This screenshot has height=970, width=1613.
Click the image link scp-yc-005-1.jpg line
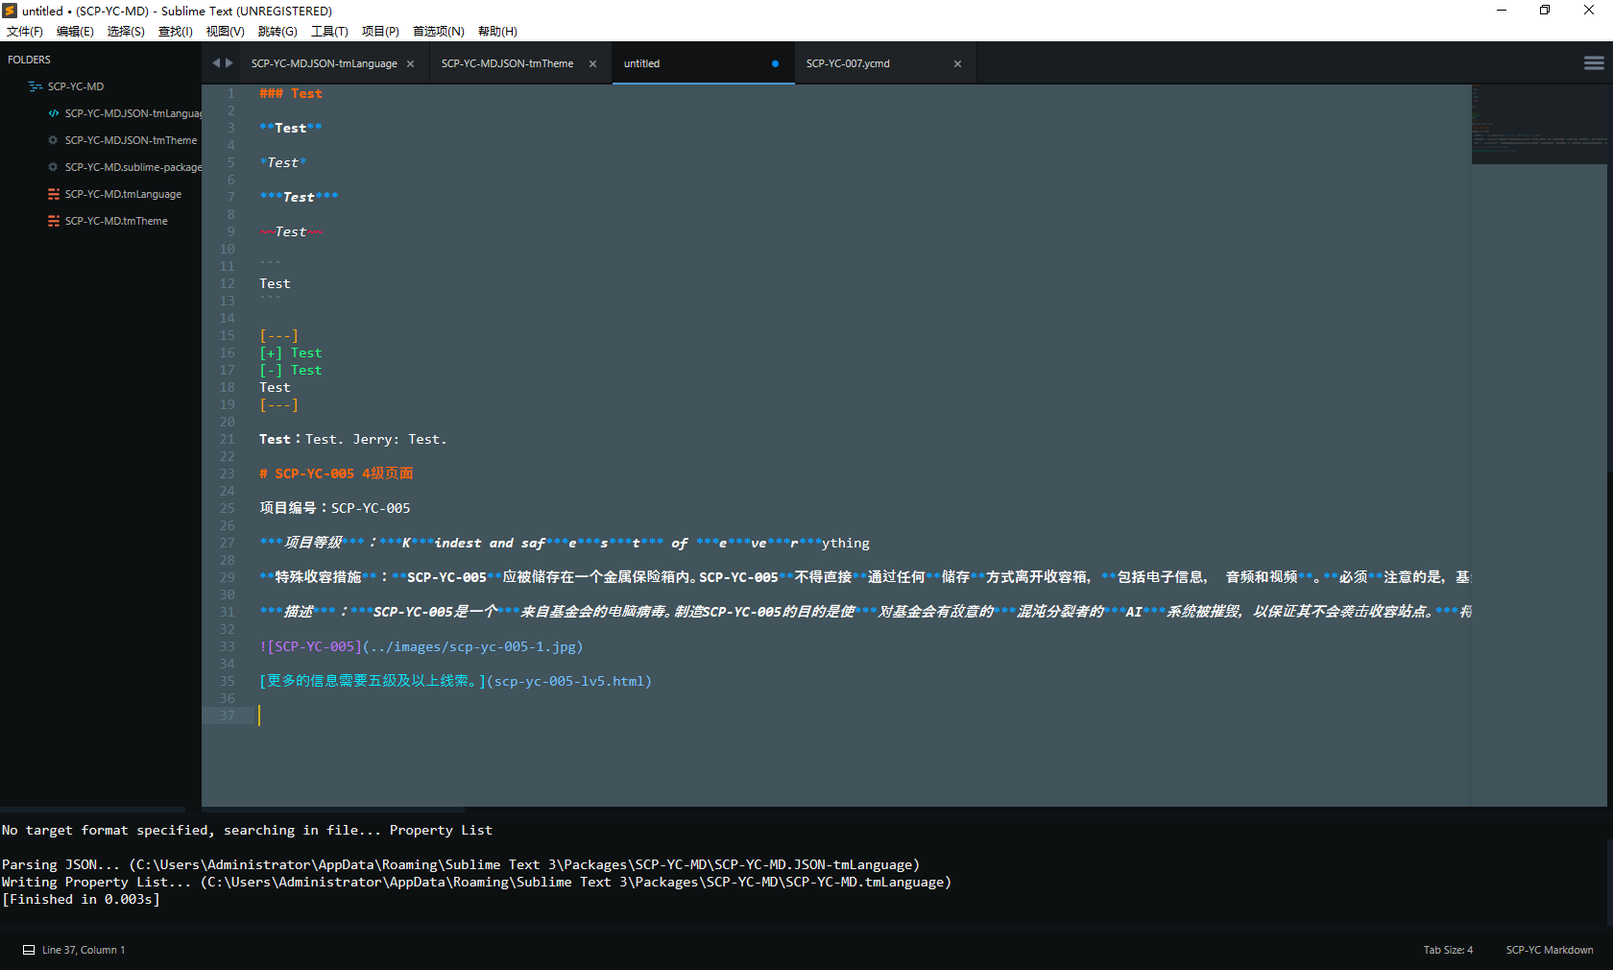421,646
